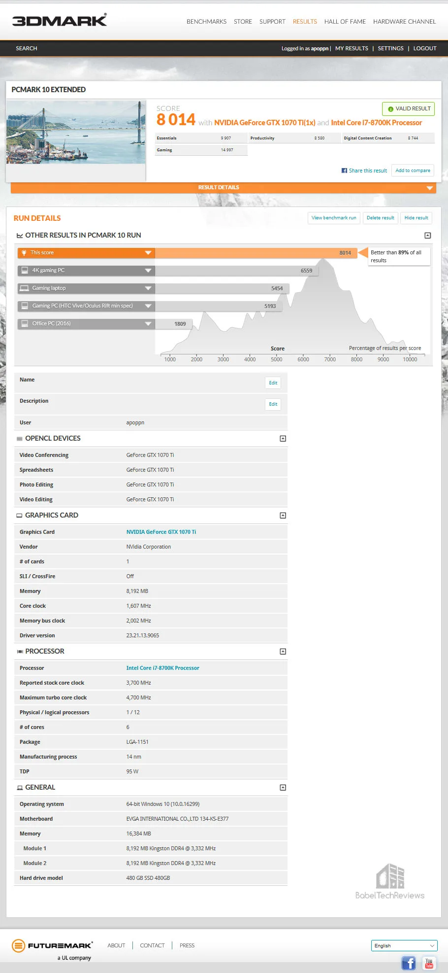
Task: Open the Store menu item
Action: click(x=243, y=22)
